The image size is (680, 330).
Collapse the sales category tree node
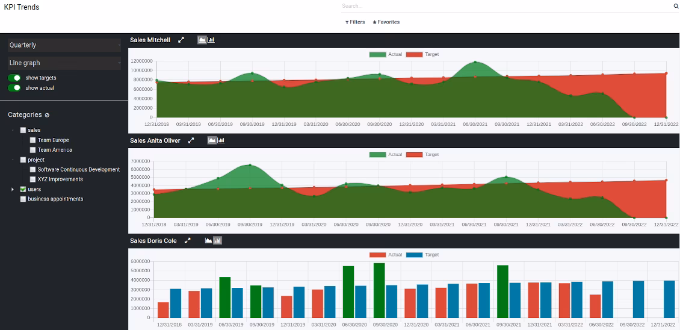tap(13, 130)
